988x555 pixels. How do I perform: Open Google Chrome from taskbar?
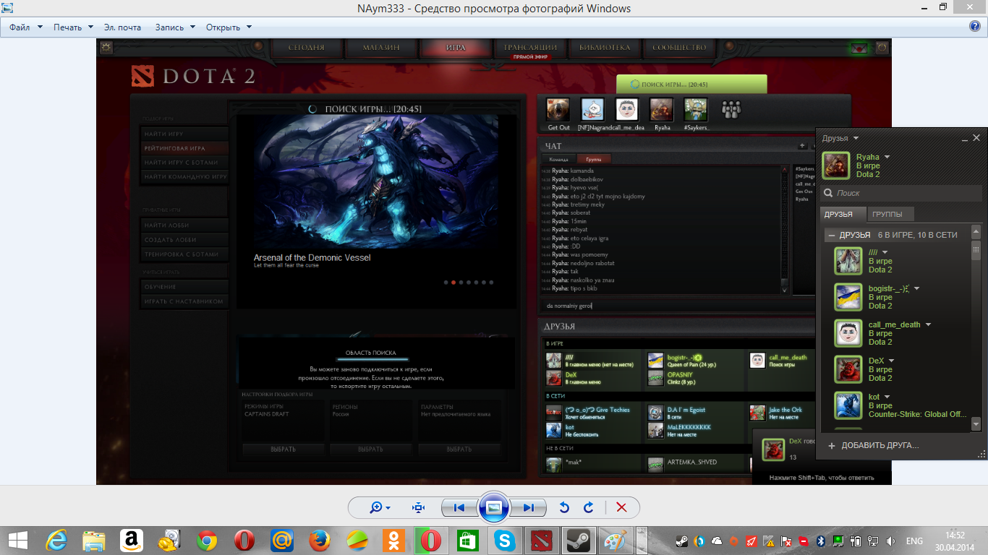(x=207, y=540)
